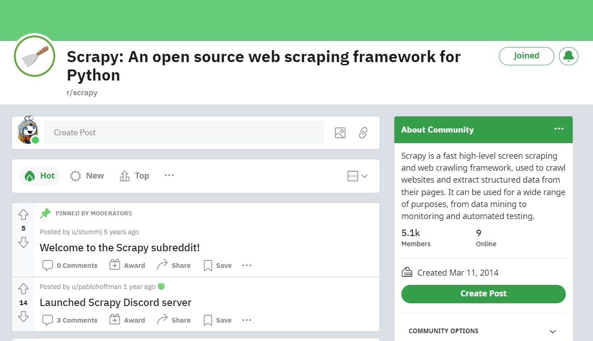The image size is (593, 341).
Task: Downvote the Launched Scrapy Discord server post
Action: pos(23,317)
